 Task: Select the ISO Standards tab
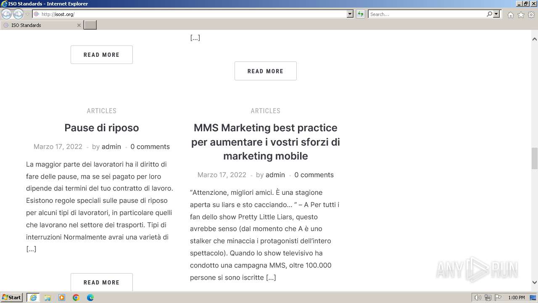[x=41, y=25]
